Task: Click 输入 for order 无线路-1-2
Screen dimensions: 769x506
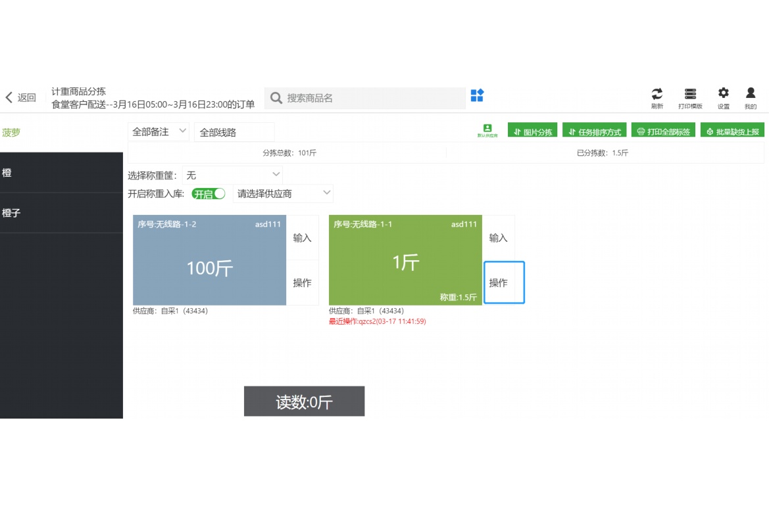Action: (302, 238)
